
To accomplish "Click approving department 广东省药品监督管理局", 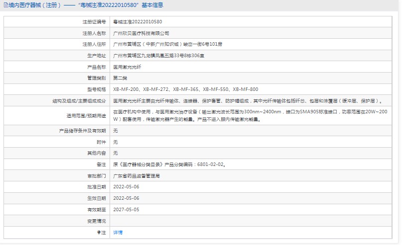I will (x=136, y=176).
